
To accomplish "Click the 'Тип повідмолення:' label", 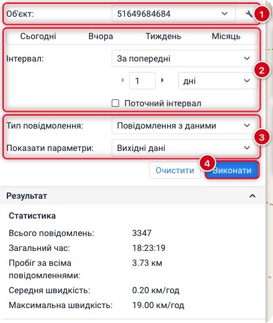I will [x=45, y=125].
